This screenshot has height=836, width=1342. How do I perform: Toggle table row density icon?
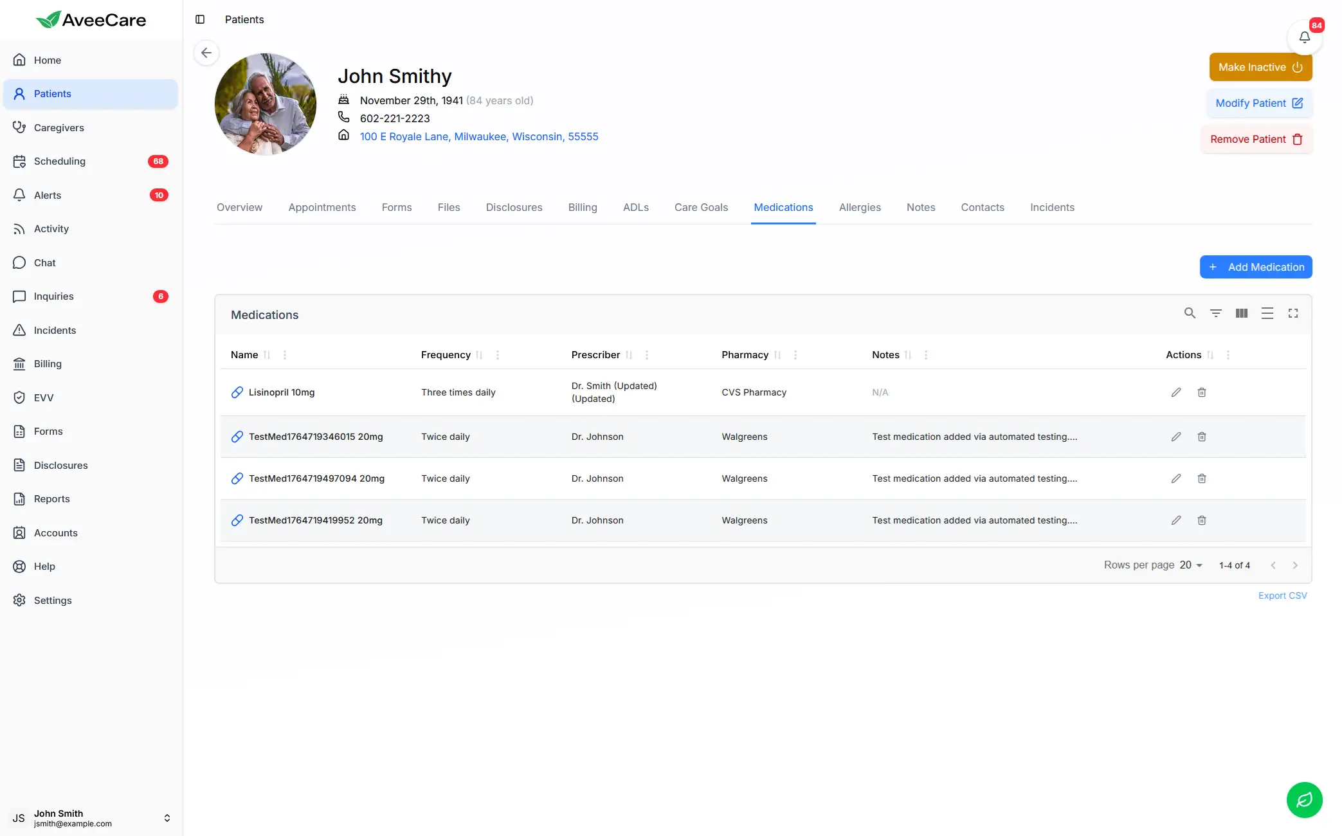tap(1267, 313)
